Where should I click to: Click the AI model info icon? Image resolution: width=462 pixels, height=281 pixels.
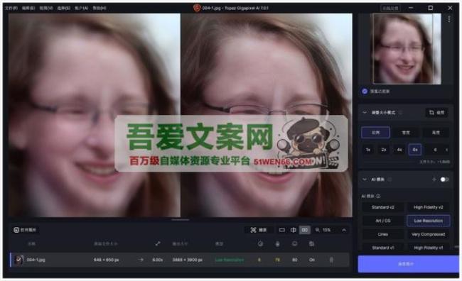click(x=378, y=196)
